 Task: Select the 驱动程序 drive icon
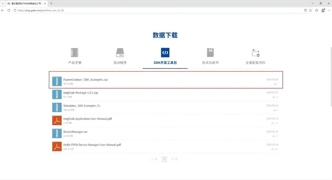[120, 53]
